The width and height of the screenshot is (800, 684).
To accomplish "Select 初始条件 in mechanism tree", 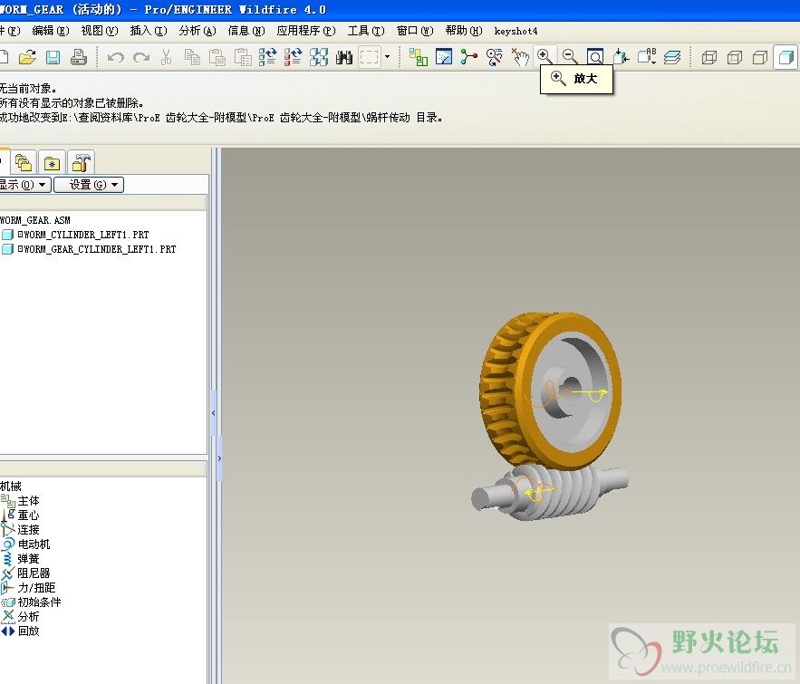I will [39, 602].
